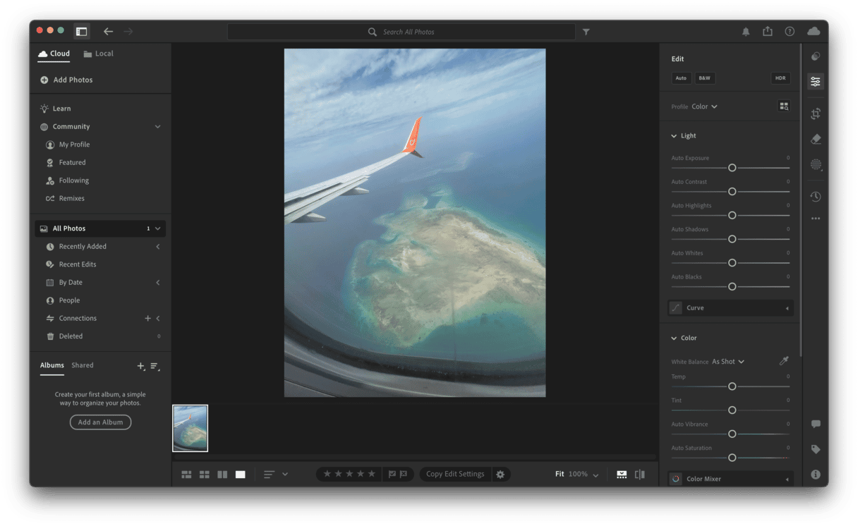Image resolution: width=858 pixels, height=526 pixels.
Task: Open the Presets panel icon
Action: click(816, 56)
